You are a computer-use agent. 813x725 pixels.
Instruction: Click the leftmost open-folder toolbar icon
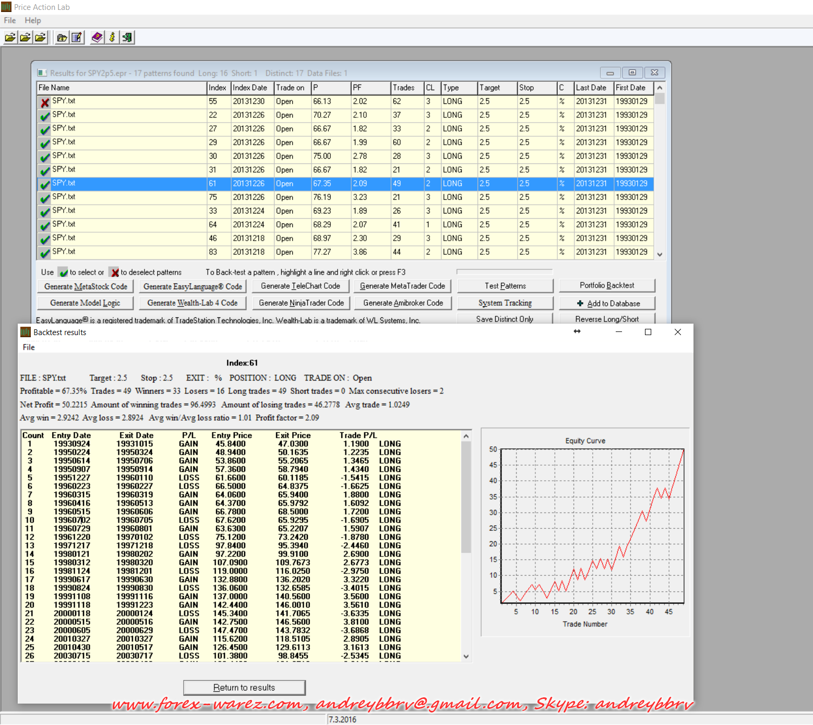pos(10,38)
